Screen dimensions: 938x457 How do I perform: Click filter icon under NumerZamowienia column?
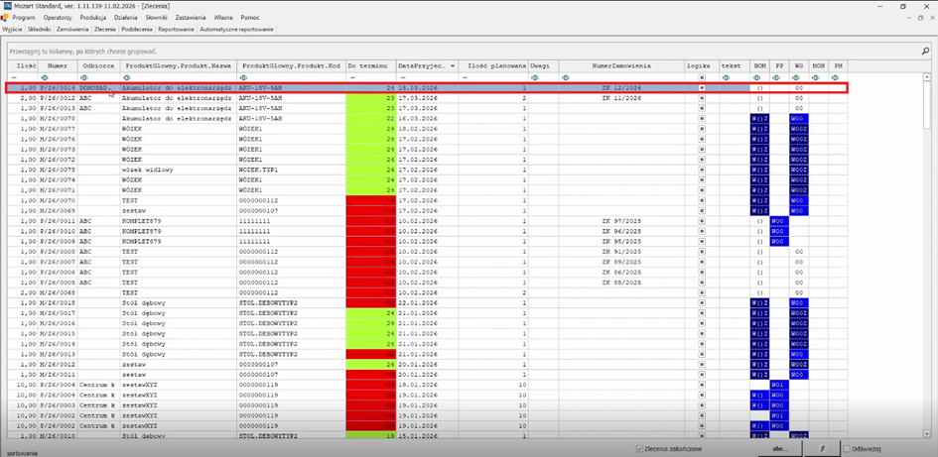click(x=565, y=77)
